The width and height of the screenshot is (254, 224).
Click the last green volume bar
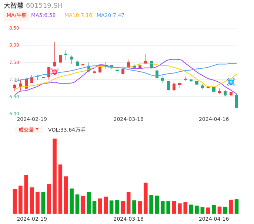click(x=237, y=206)
